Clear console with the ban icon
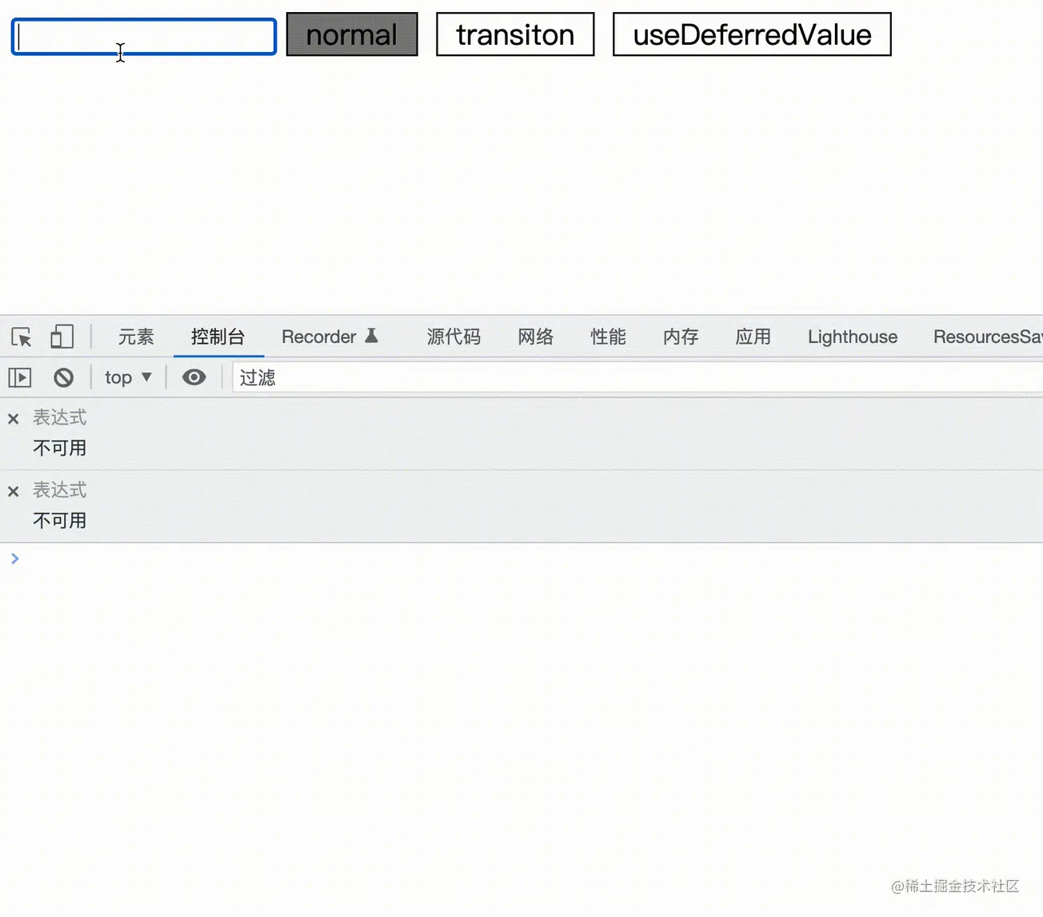Image resolution: width=1043 pixels, height=917 pixels. 63,377
